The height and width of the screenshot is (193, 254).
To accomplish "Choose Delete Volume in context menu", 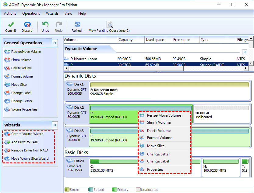I will point(159,131).
